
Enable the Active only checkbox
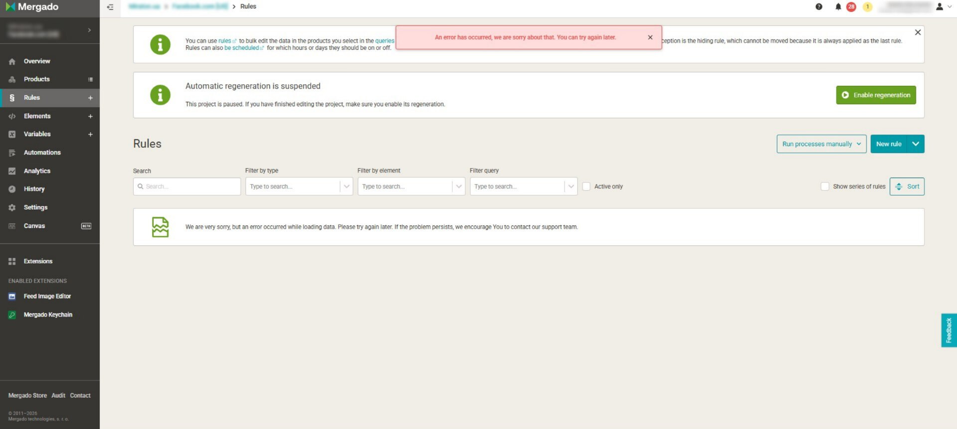586,187
